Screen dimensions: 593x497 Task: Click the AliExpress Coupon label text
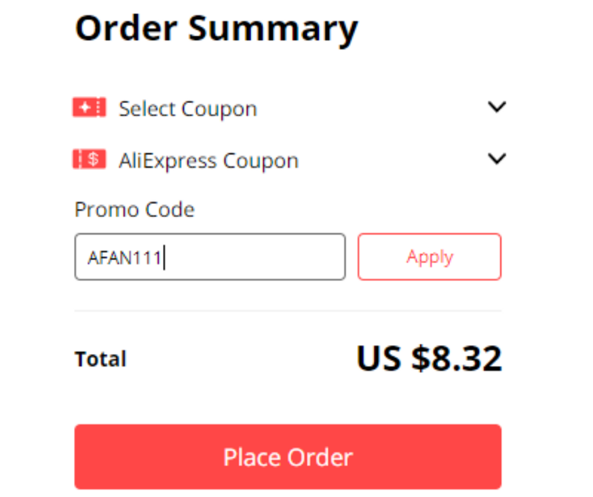point(209,160)
